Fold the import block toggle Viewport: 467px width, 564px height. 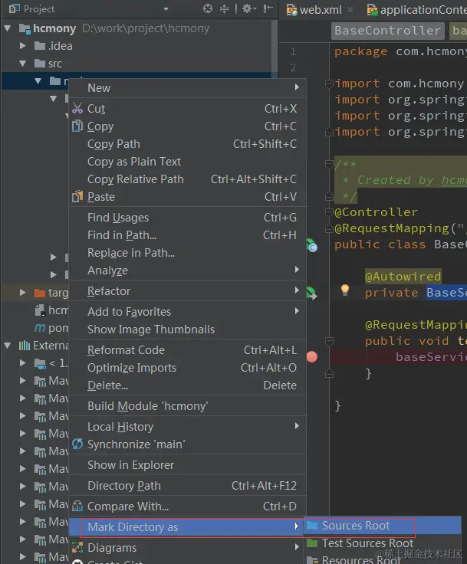click(x=329, y=84)
